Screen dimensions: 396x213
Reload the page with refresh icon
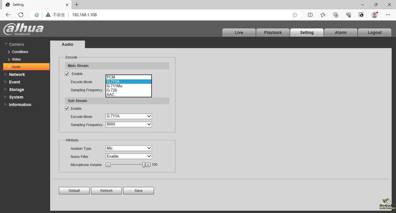point(21,15)
